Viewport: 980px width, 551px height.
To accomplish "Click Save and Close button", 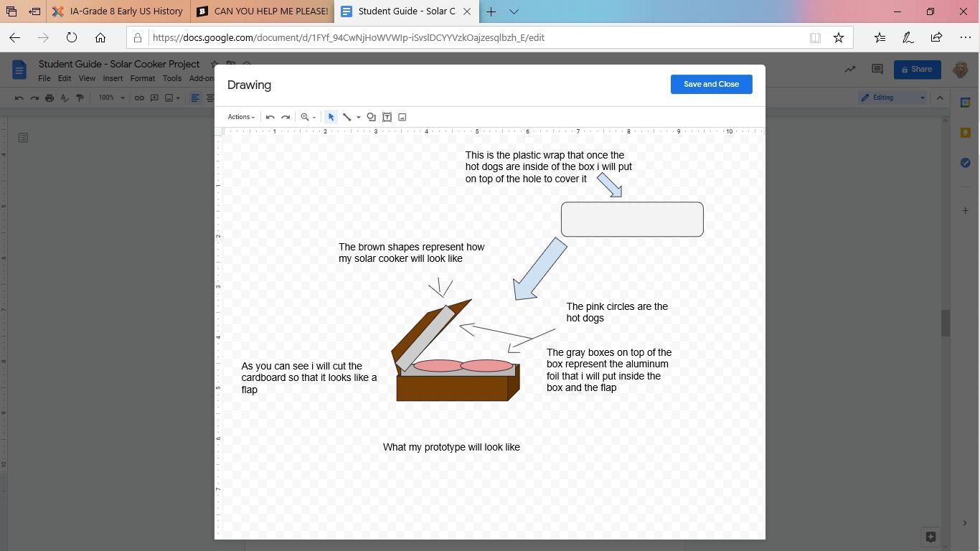I will click(711, 84).
